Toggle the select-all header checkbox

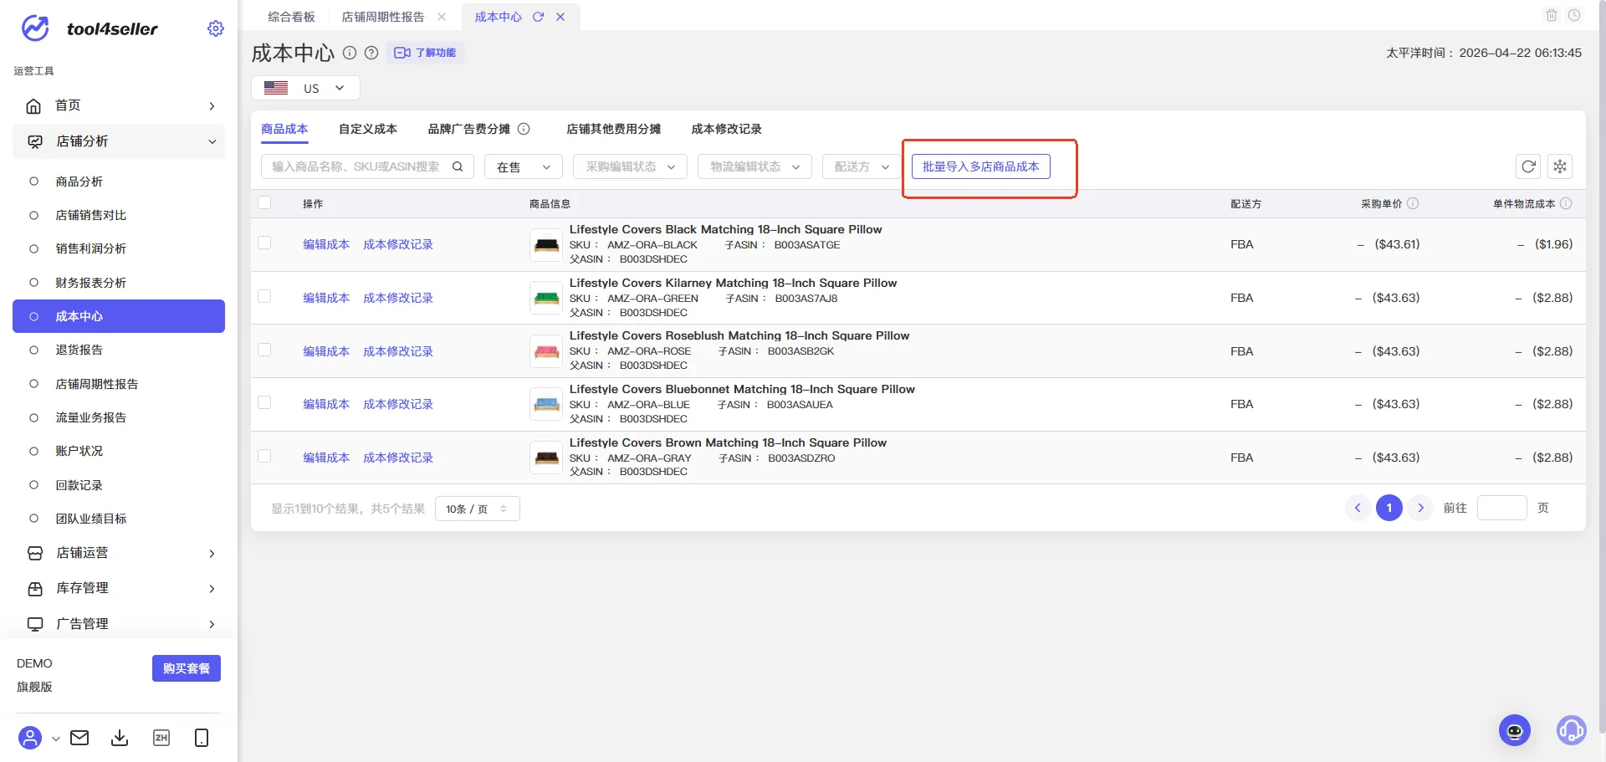click(264, 202)
